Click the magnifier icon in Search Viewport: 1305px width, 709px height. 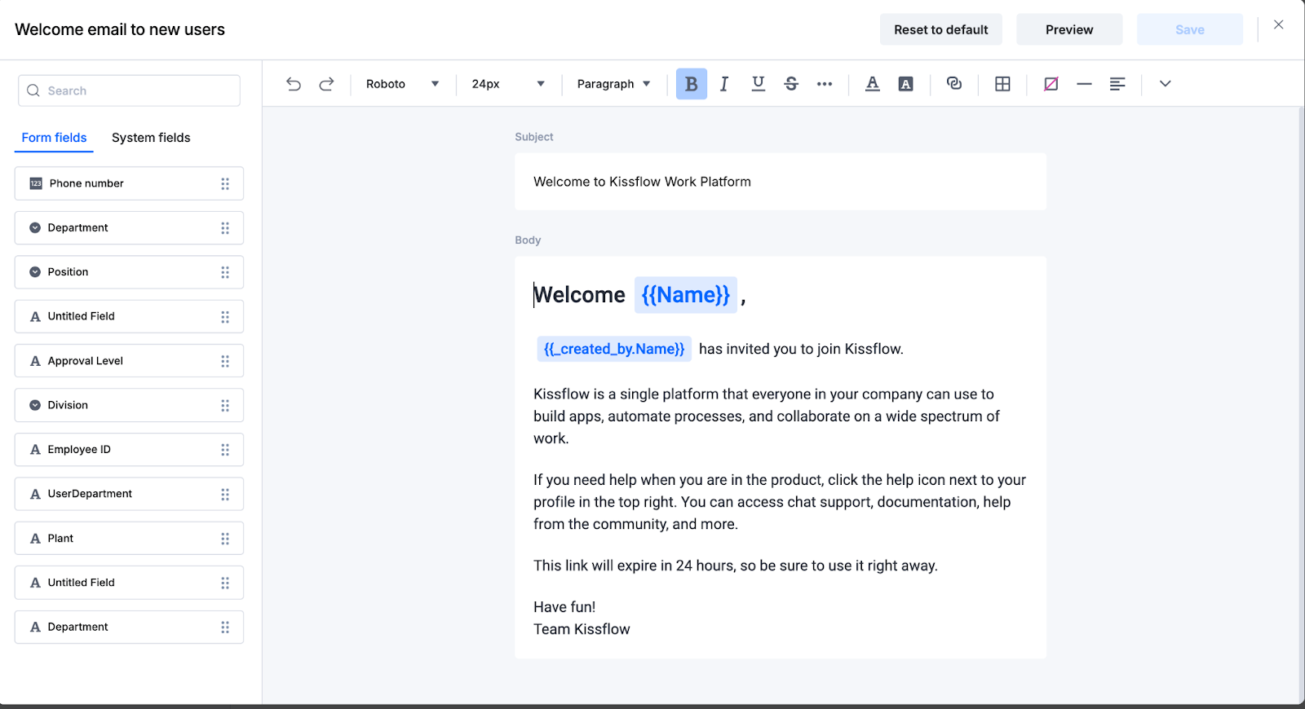[33, 90]
